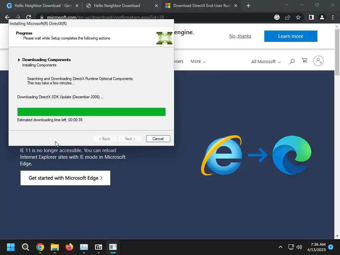
Task: Open the resource monitor taskbar app
Action: [84, 247]
